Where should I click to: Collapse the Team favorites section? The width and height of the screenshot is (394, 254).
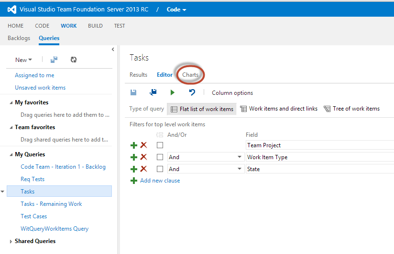point(11,127)
